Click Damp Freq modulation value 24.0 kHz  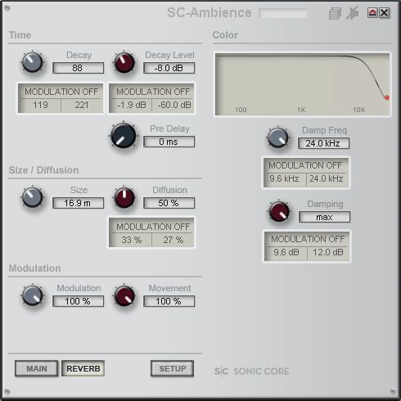327,178
